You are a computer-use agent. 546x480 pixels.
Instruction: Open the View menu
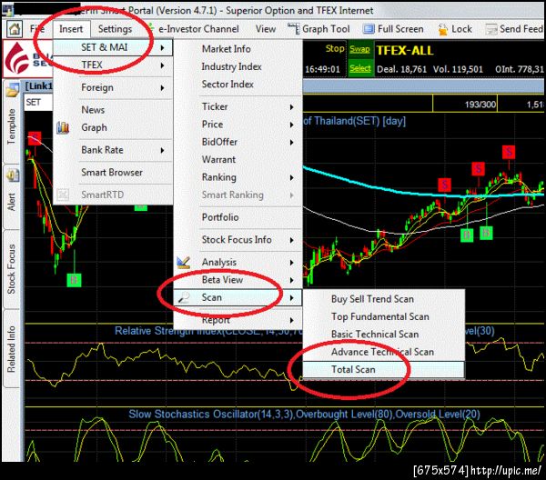coord(266,29)
